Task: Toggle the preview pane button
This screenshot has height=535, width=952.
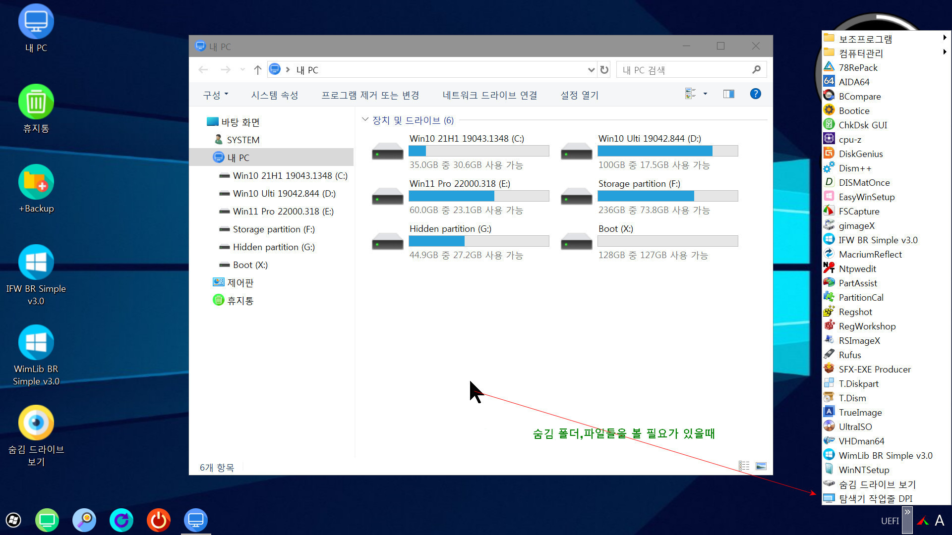Action: pos(728,94)
